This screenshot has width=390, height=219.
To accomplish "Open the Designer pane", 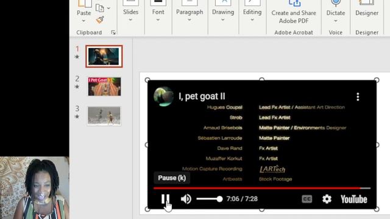I will [x=367, y=9].
